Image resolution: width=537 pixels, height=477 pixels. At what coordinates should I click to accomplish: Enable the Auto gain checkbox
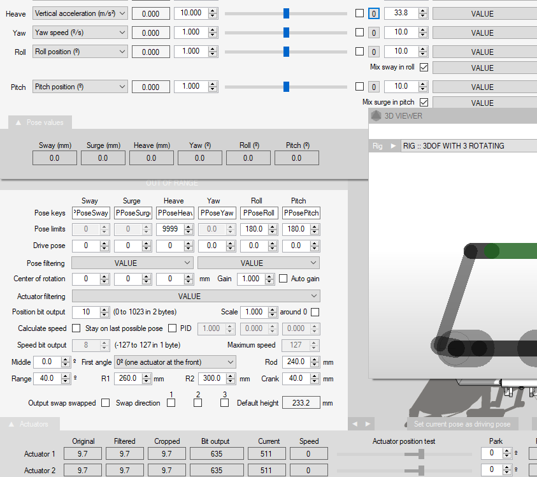pos(284,279)
